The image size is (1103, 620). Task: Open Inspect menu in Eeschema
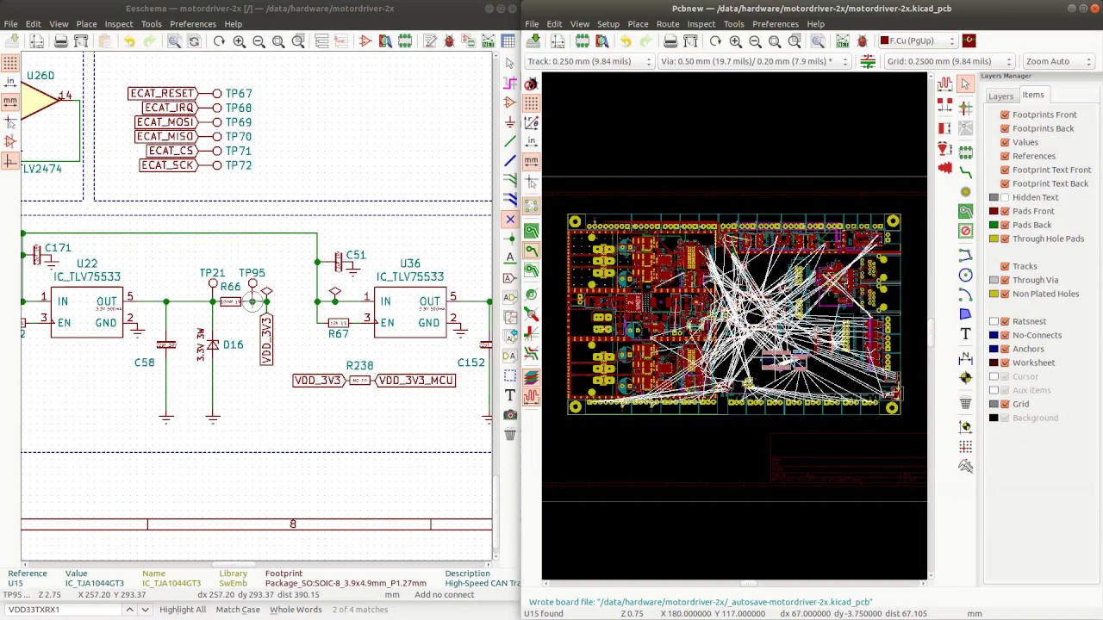tap(119, 24)
